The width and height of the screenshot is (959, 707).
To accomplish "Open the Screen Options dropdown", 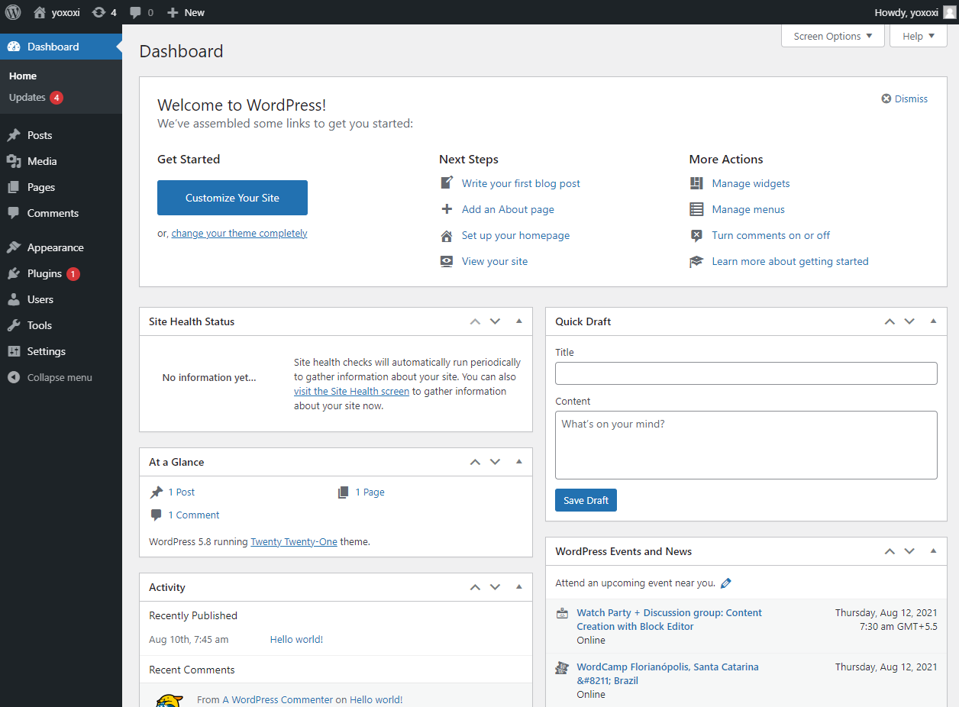I will (x=832, y=36).
